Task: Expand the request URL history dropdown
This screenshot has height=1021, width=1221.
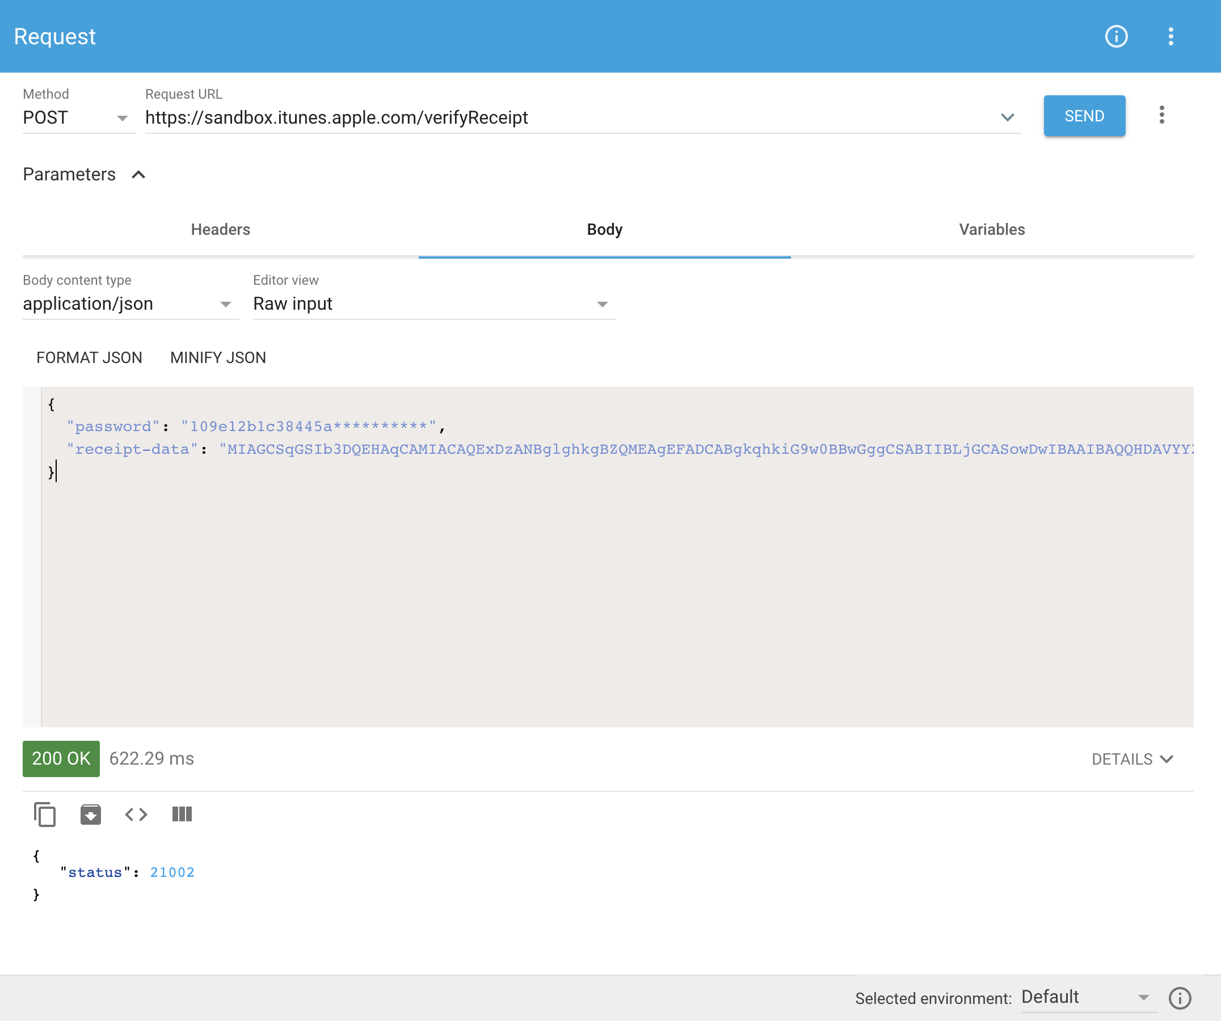Action: point(1008,117)
